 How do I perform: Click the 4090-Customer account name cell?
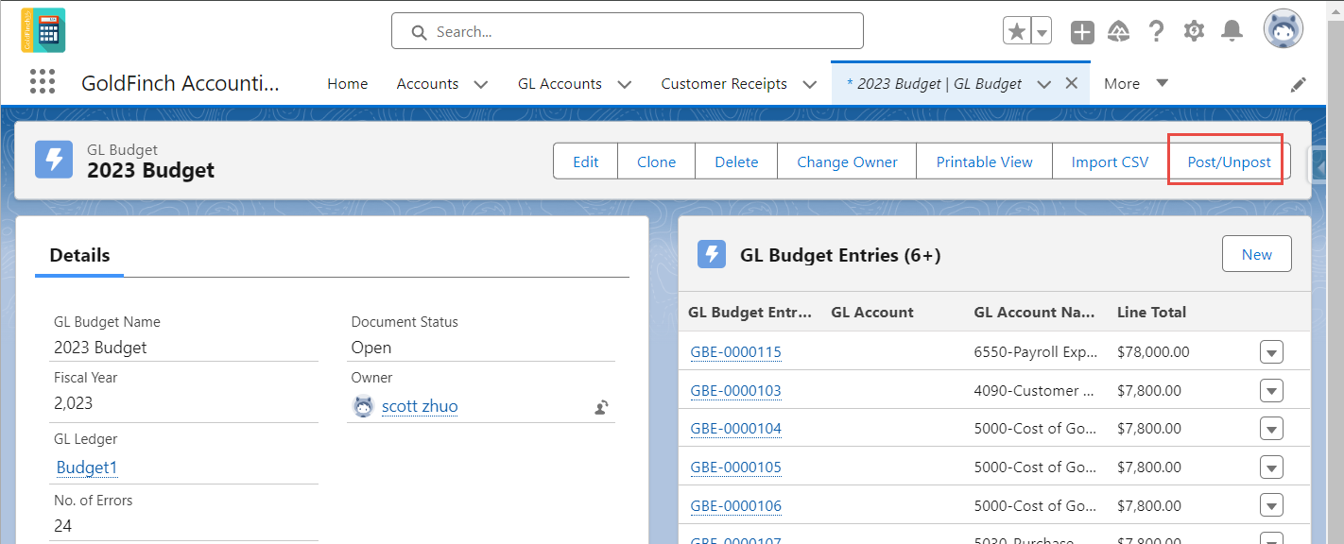coord(1036,390)
